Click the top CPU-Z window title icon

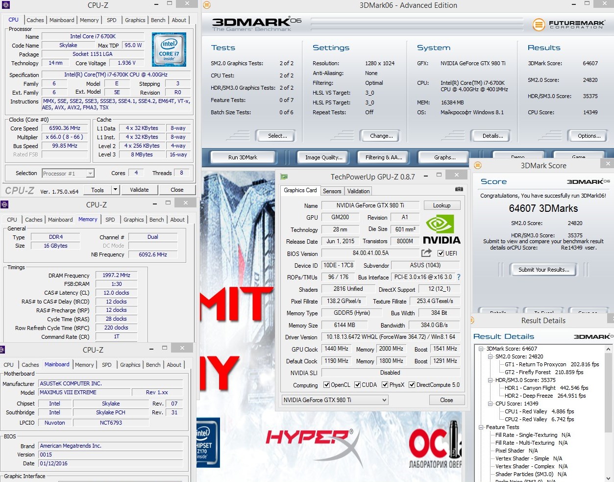pyautogui.click(x=5, y=5)
